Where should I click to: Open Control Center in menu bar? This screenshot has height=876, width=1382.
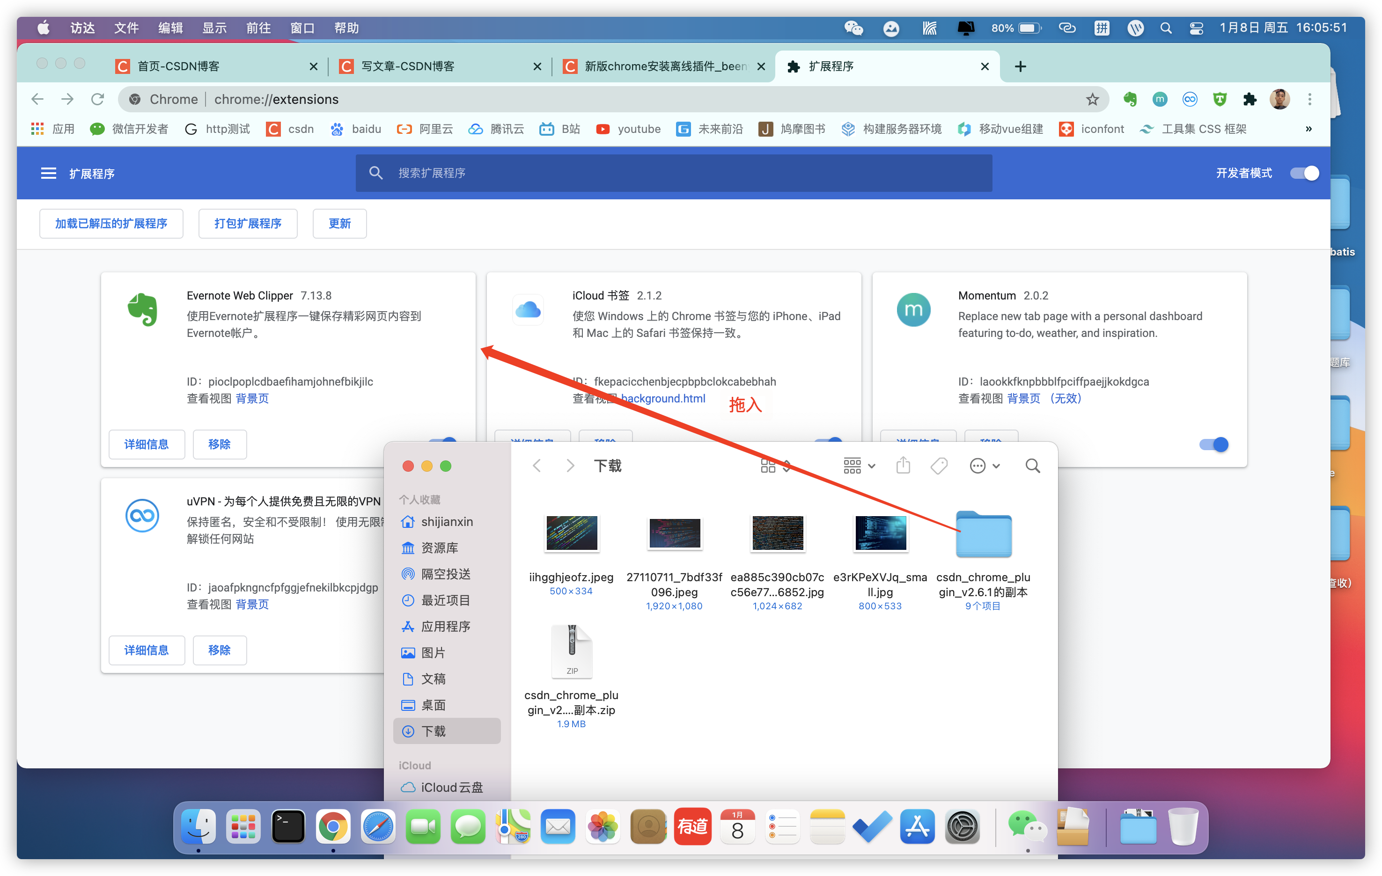(x=1196, y=28)
